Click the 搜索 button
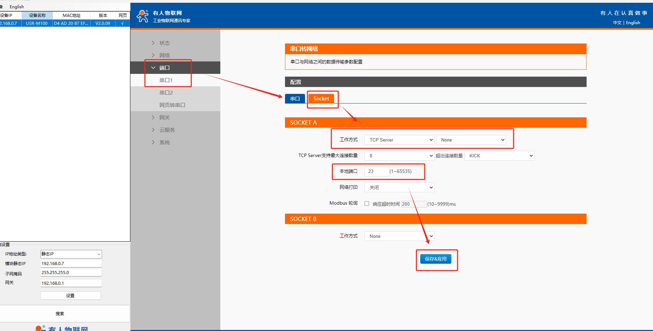Image resolution: width=653 pixels, height=331 pixels. click(x=60, y=313)
